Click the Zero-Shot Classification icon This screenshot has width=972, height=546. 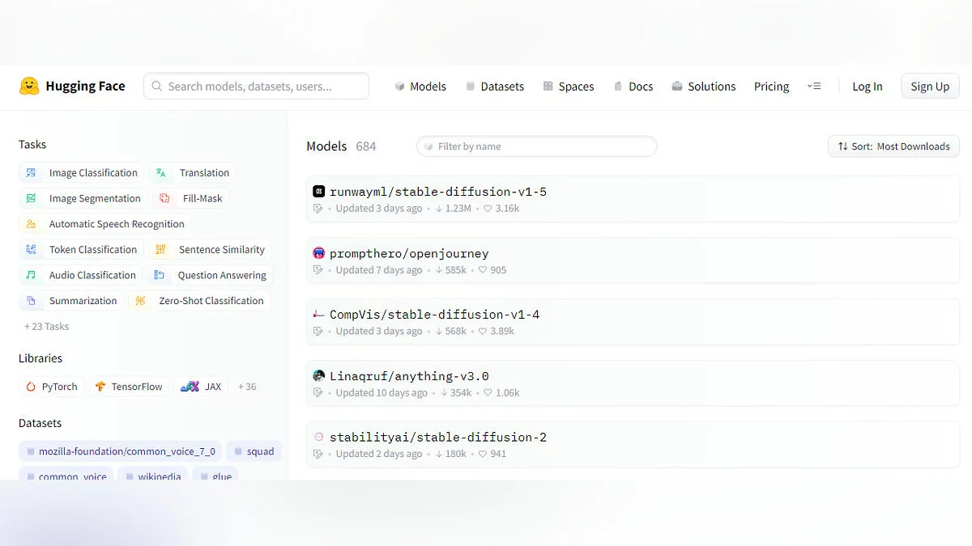(140, 301)
